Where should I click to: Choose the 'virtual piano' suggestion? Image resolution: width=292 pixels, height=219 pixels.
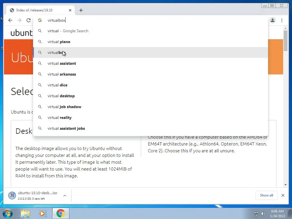point(151,42)
